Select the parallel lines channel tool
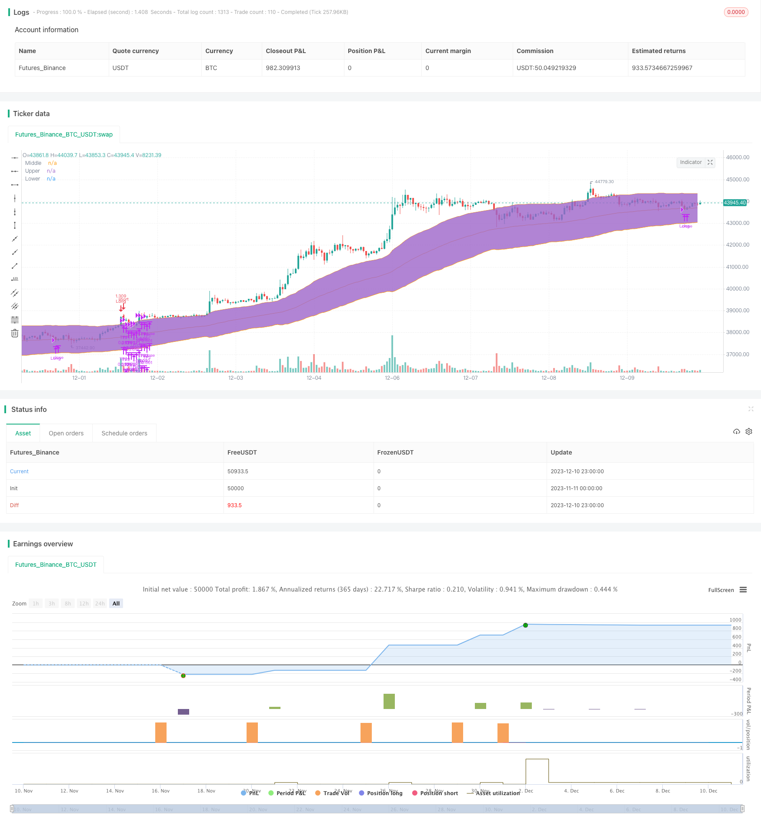Screen dimensions: 761x826 click(x=15, y=293)
